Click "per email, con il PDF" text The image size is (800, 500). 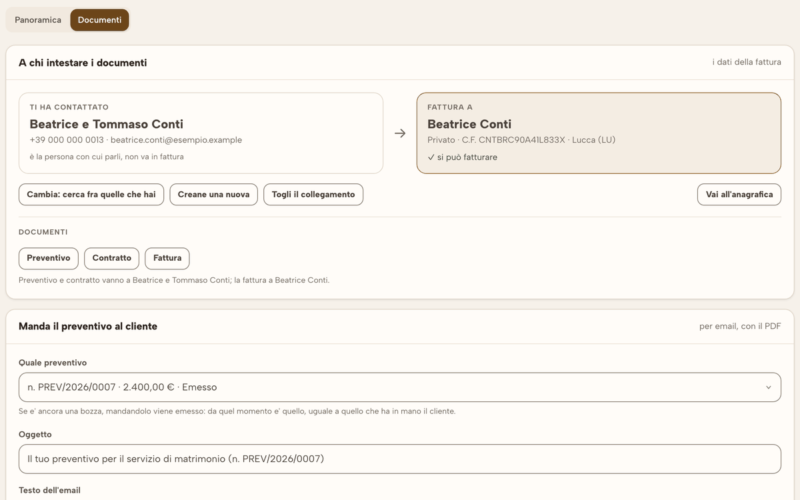pos(740,327)
